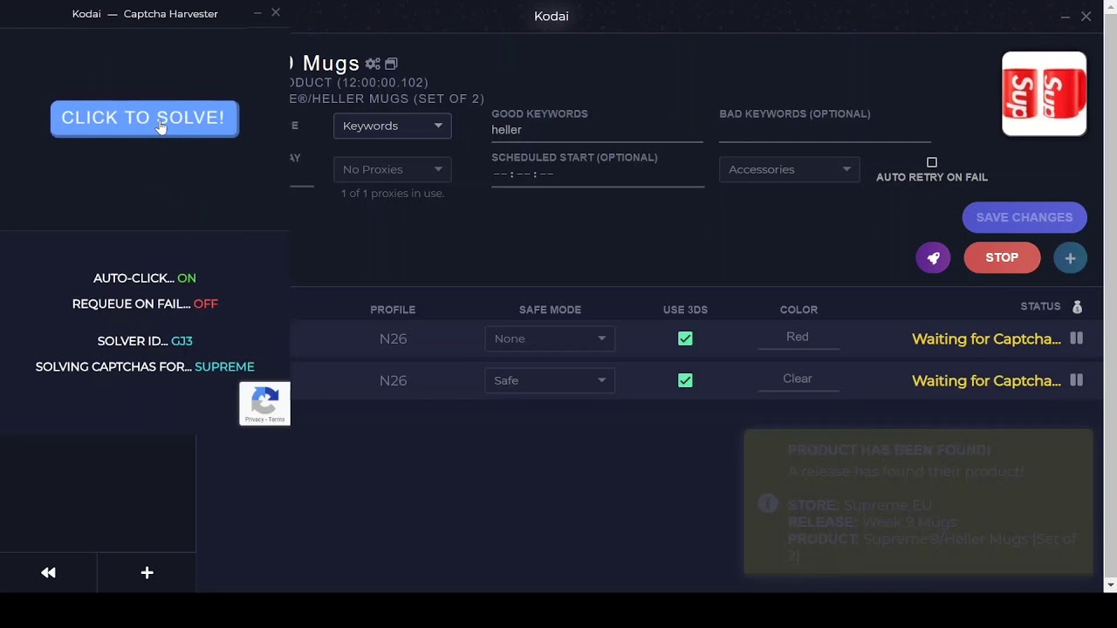Click Waiting for Captcha status in Red row
Screen dimensions: 1117x628
pos(986,338)
